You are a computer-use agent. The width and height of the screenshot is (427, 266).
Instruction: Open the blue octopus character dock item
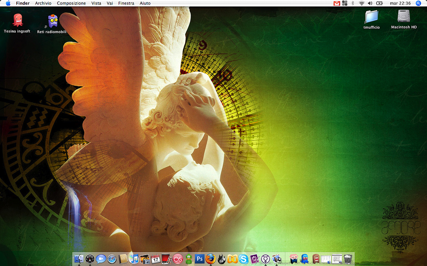[x=305, y=259]
